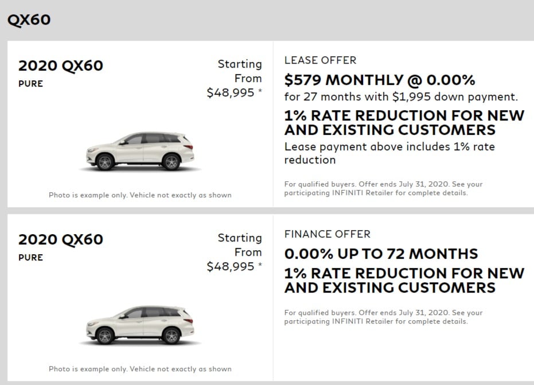Click the asterisk beside lease card price

(x=260, y=91)
